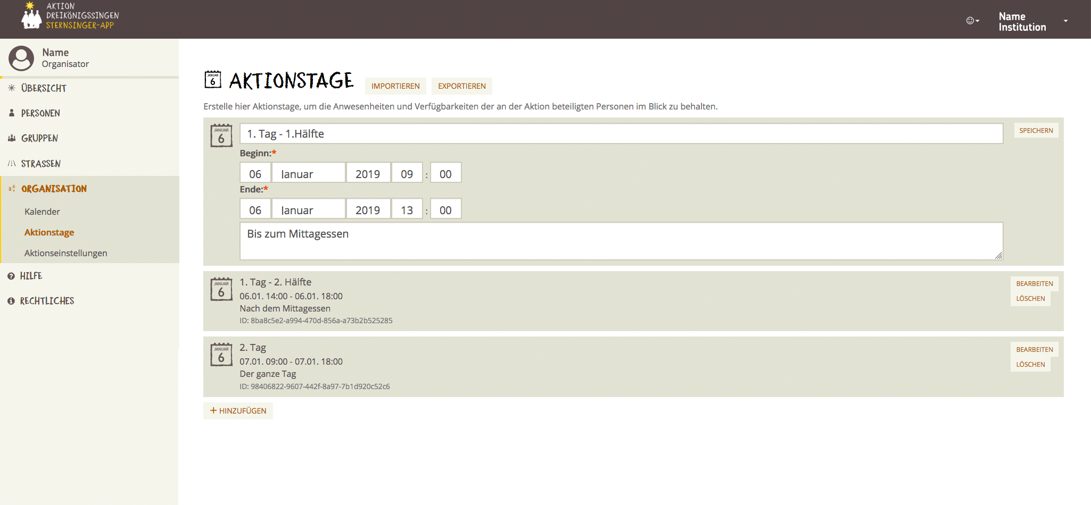The height and width of the screenshot is (505, 1091).
Task: Open the Gruppen section
Action: point(39,138)
